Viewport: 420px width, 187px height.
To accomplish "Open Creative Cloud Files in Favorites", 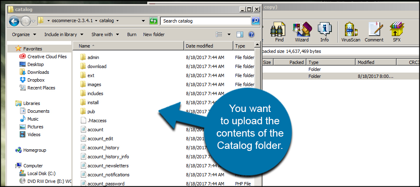I will click(x=43, y=57).
